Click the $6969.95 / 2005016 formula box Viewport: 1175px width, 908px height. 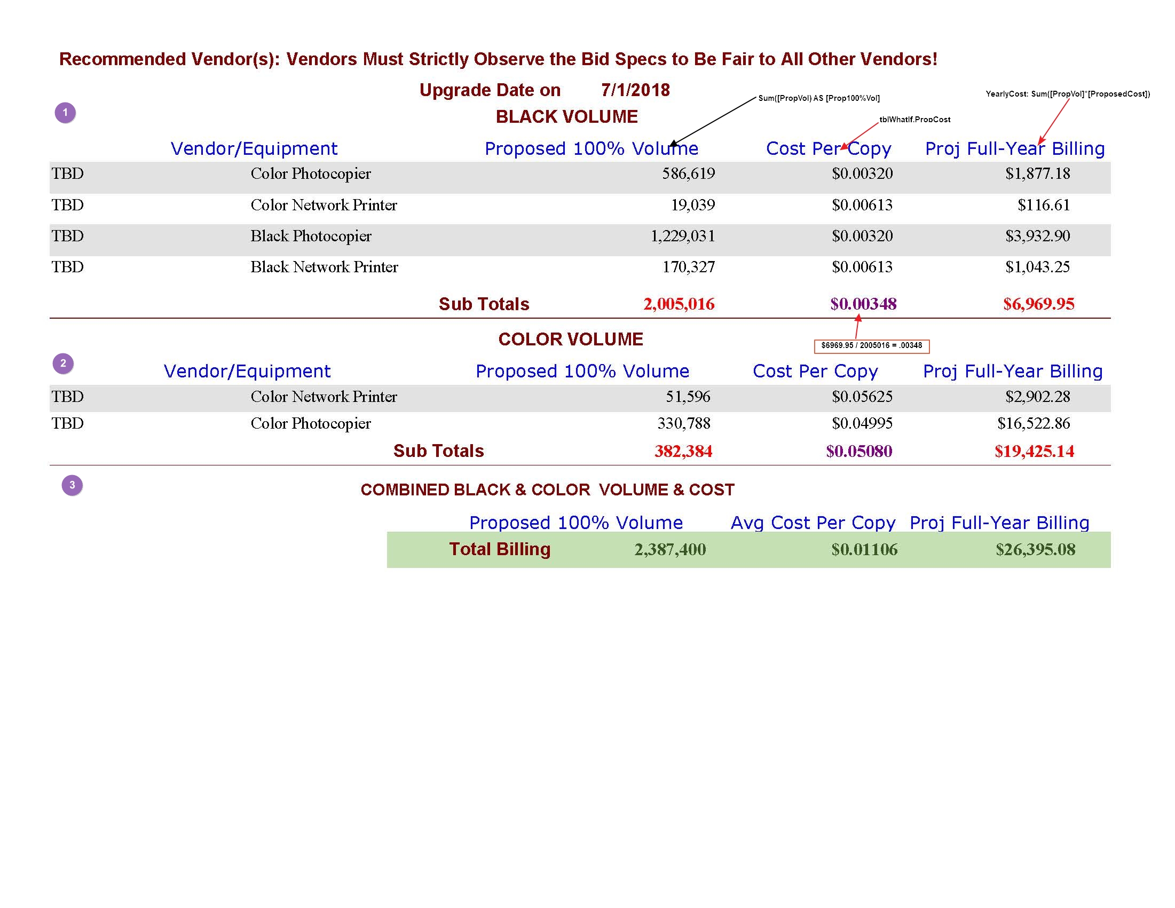pyautogui.click(x=871, y=345)
